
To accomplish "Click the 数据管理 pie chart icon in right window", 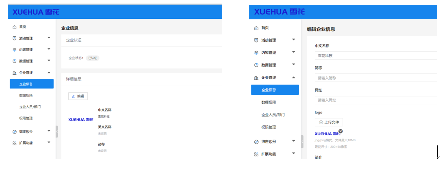I will coord(257,65).
